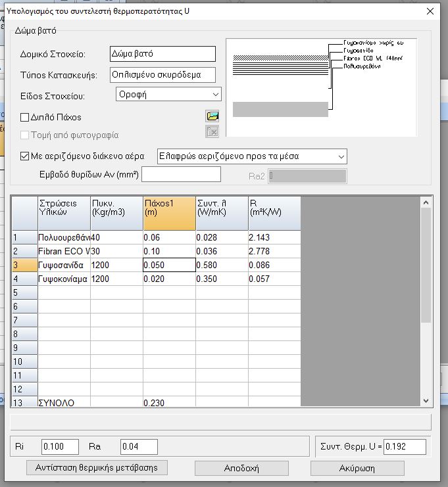The width and height of the screenshot is (448, 487).
Task: Uncheck Με αεριζόμενο διάκενο αέρα checkbox
Action: (25, 156)
